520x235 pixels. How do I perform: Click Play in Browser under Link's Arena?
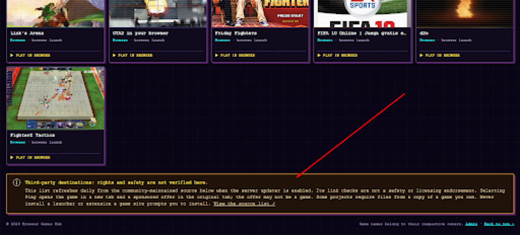click(x=30, y=55)
